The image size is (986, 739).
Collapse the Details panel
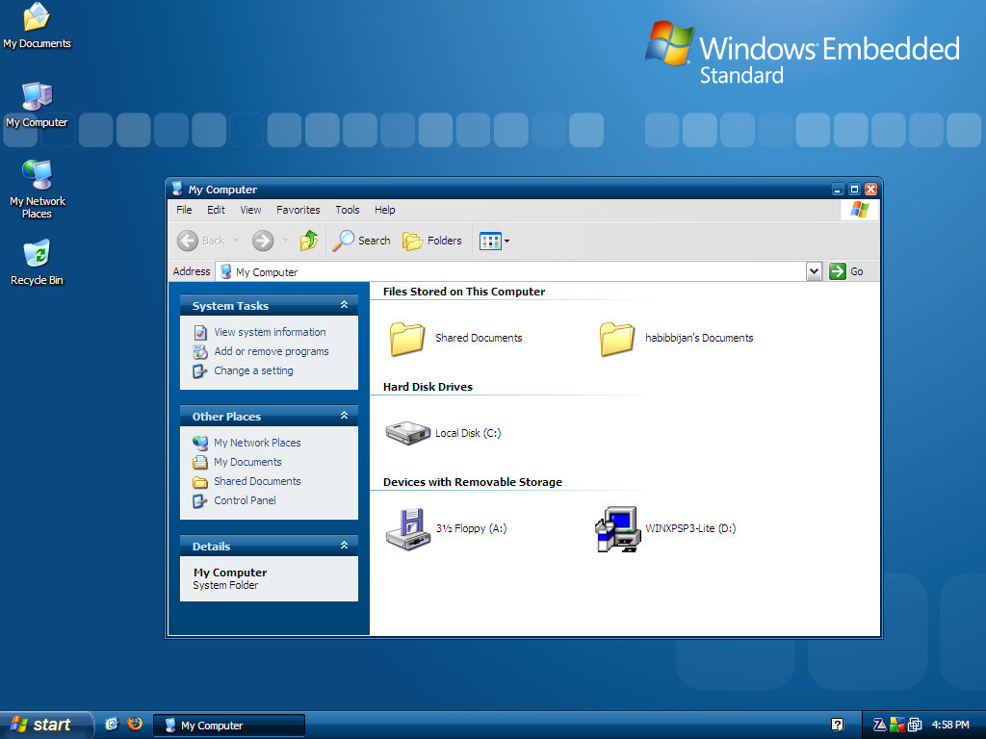point(344,546)
